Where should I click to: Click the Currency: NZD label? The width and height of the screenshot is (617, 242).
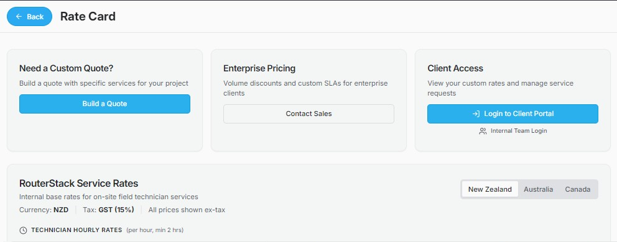(x=44, y=210)
